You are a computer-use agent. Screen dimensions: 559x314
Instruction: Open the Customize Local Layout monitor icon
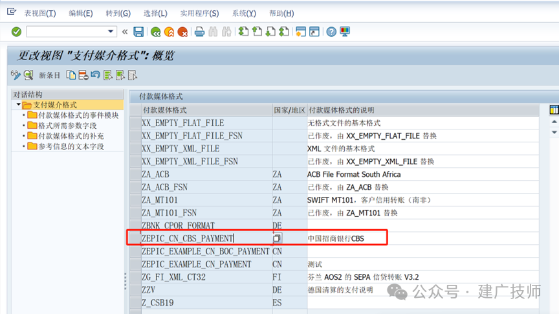pos(345,32)
